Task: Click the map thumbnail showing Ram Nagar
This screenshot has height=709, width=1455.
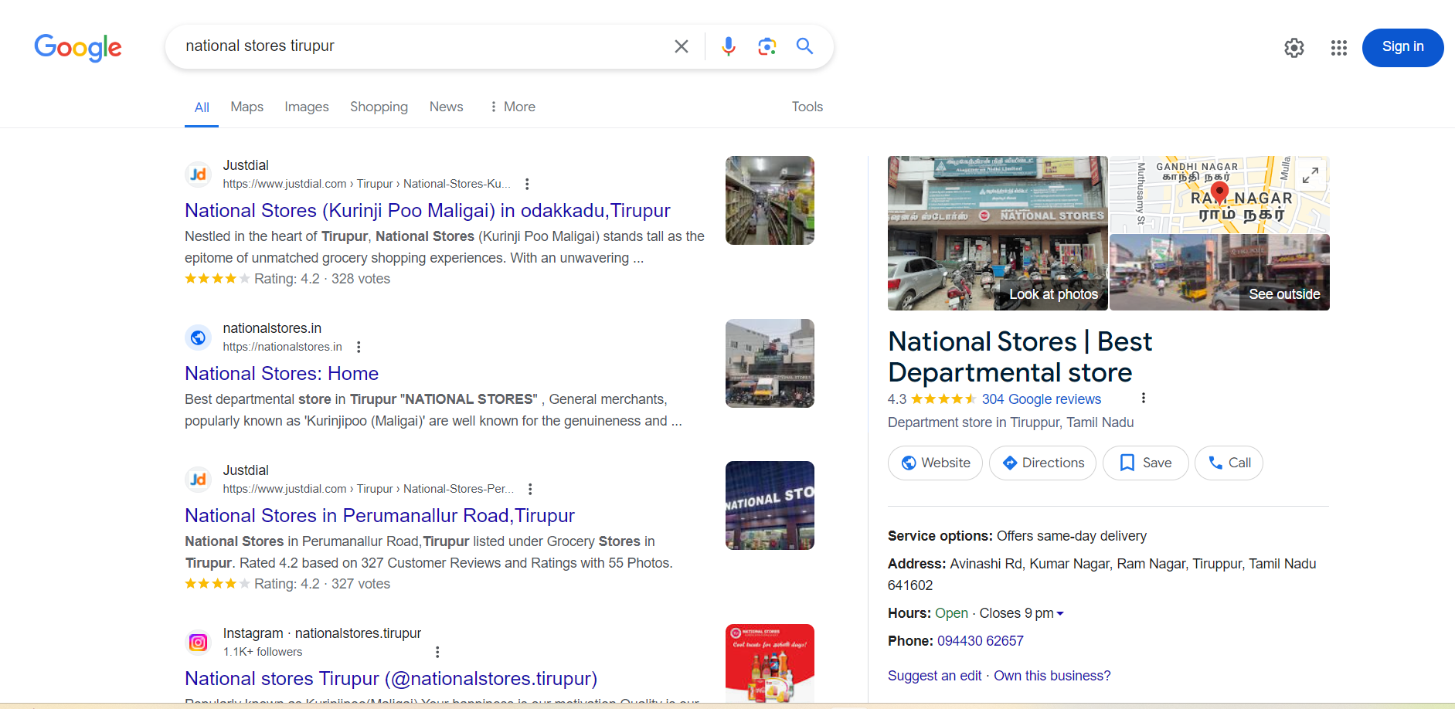Action: 1219,195
